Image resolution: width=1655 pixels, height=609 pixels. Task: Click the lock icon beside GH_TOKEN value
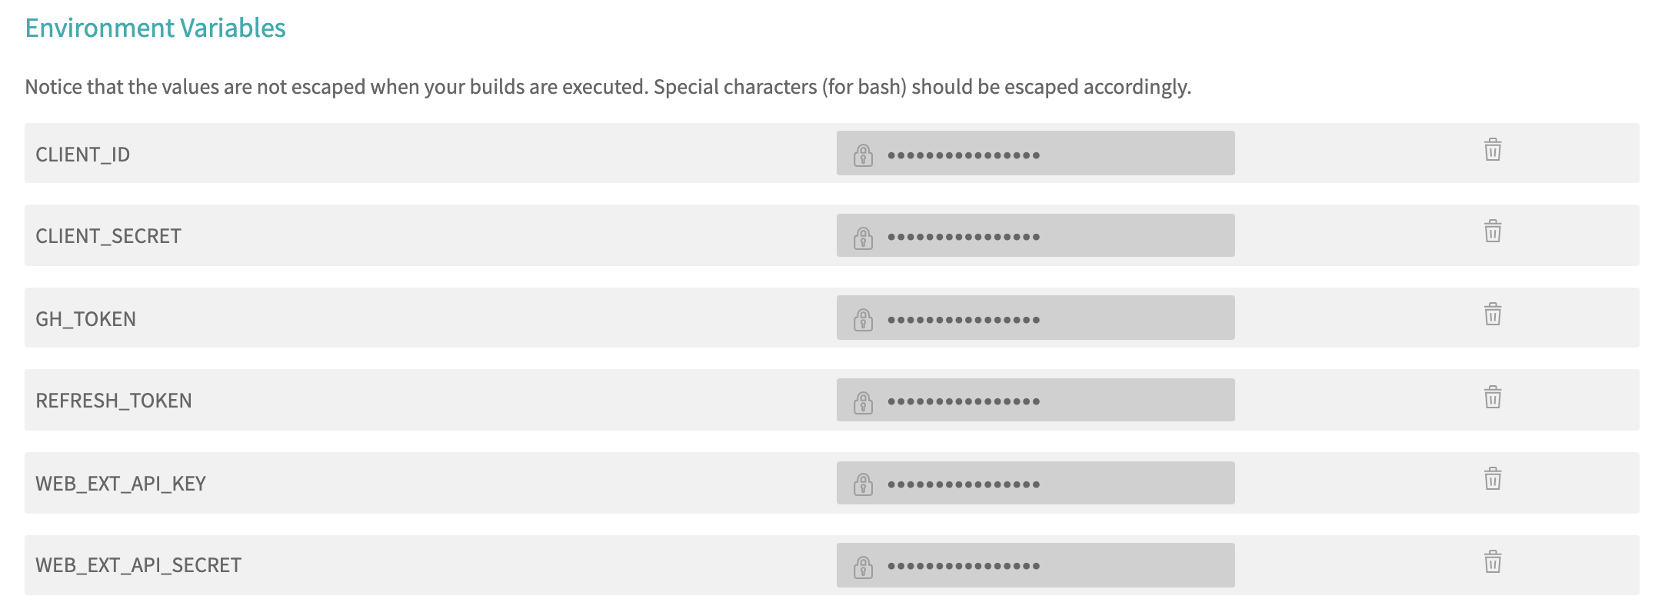[x=863, y=319]
